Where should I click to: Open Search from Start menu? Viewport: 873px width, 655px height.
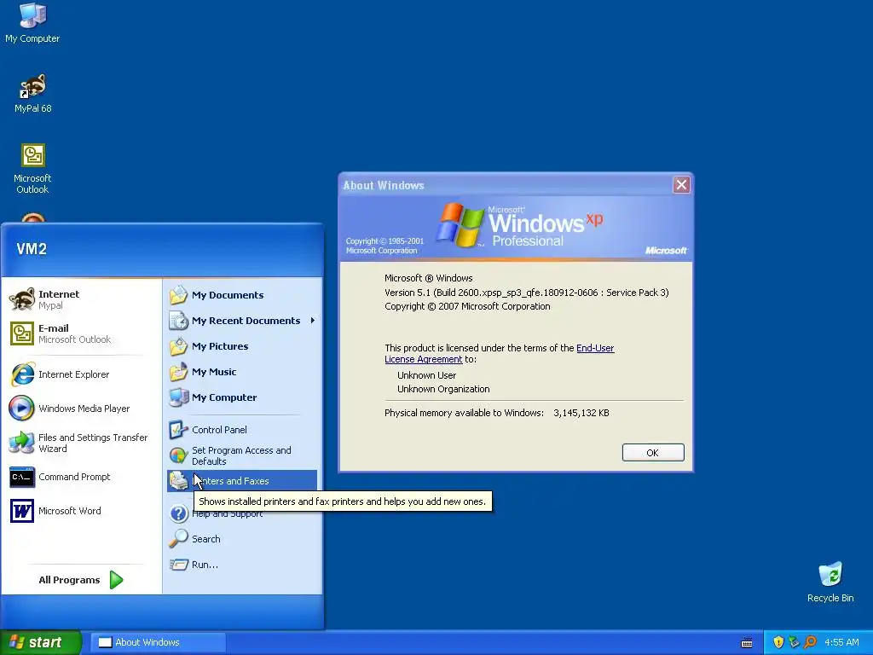pyautogui.click(x=242, y=539)
